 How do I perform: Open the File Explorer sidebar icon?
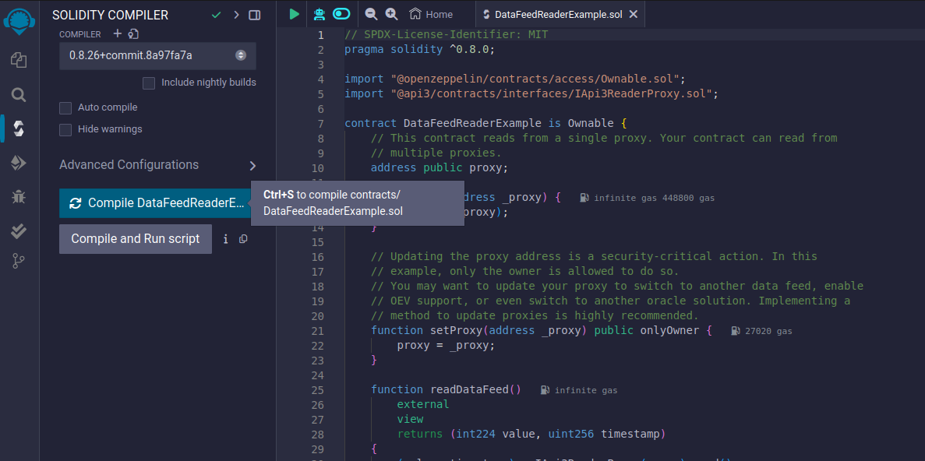pos(19,60)
